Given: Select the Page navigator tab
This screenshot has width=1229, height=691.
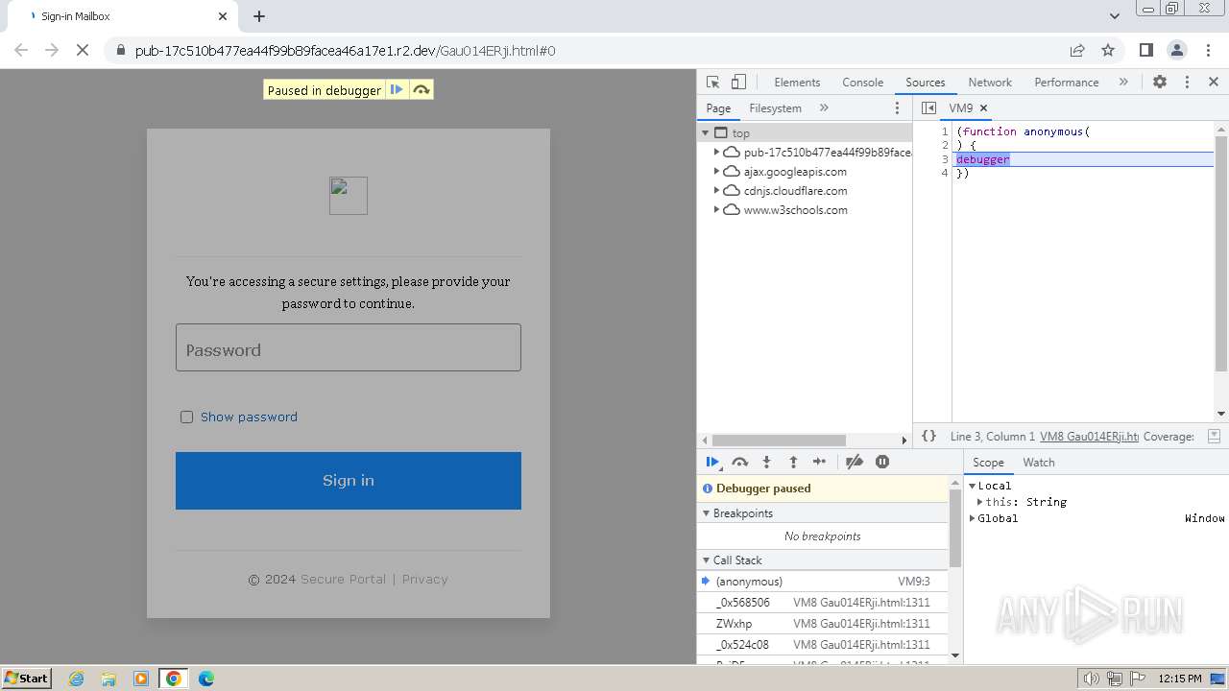Looking at the screenshot, I should tap(718, 108).
